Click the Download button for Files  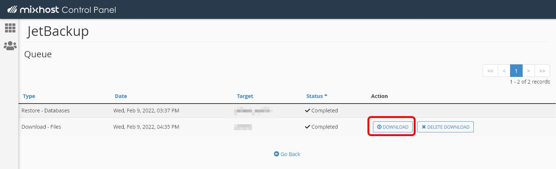point(393,127)
